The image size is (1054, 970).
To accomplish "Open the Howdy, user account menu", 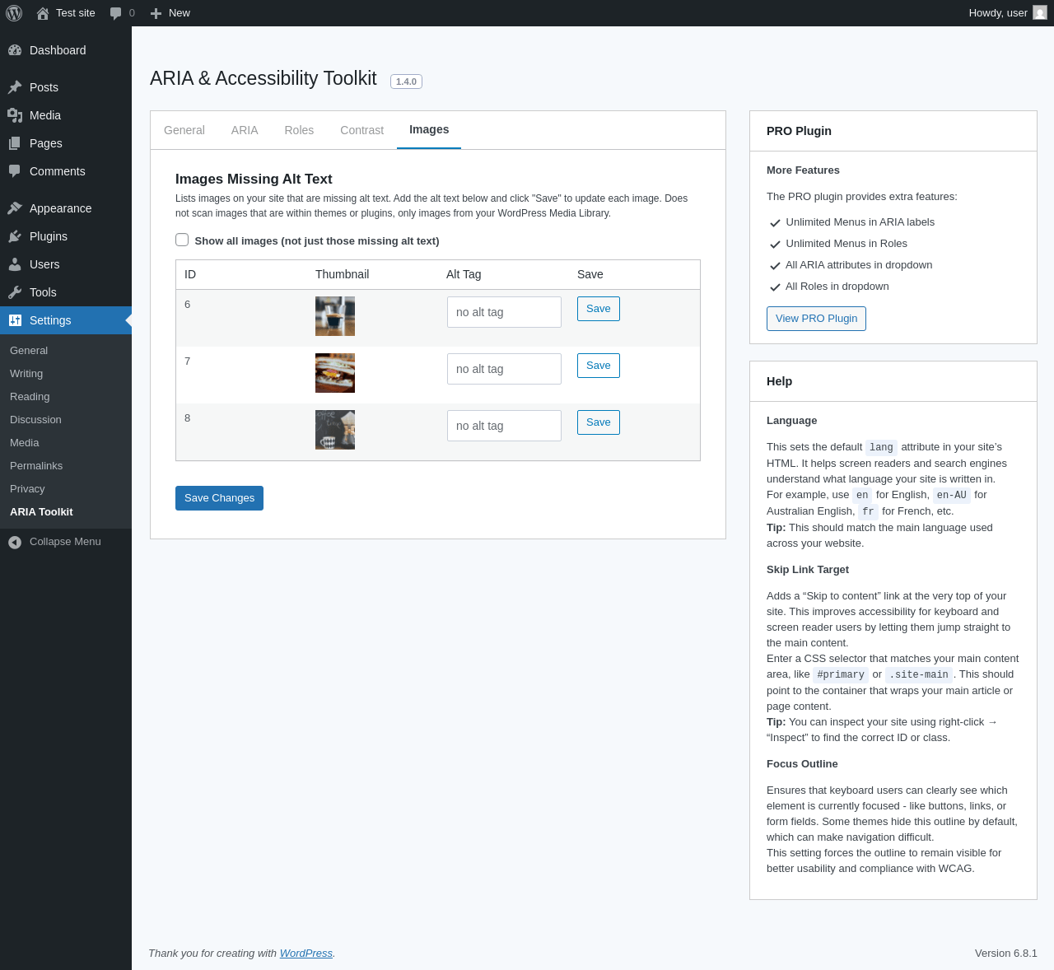I will 1008,13.
